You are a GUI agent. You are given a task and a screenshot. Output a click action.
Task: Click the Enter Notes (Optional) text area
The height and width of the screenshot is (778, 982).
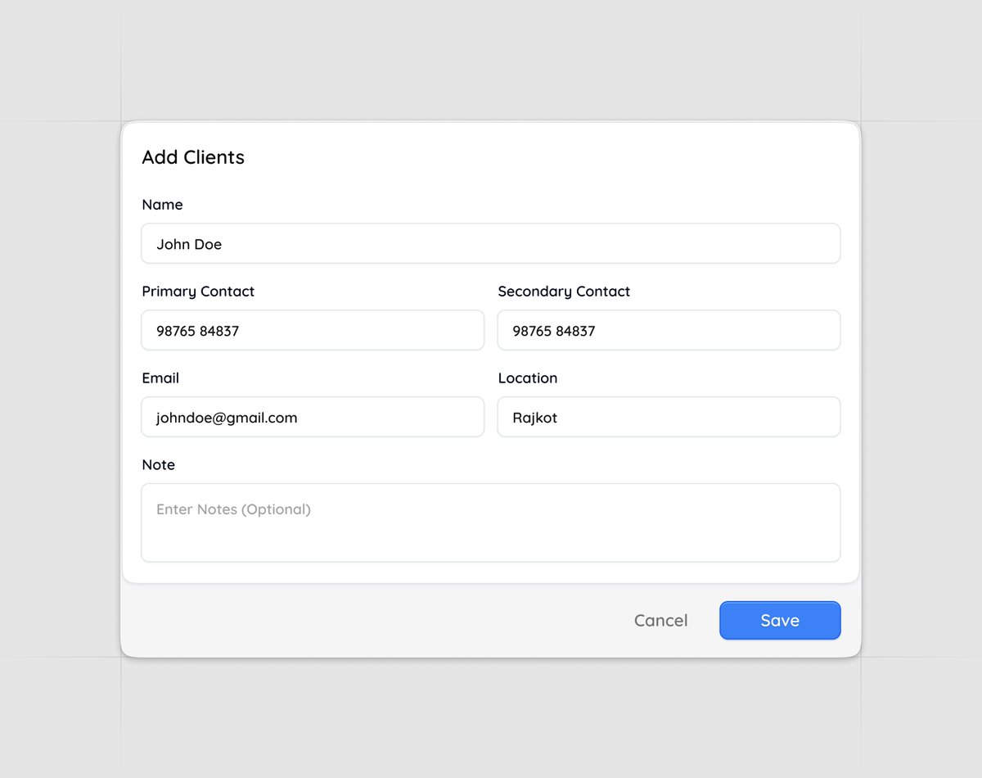(x=491, y=523)
